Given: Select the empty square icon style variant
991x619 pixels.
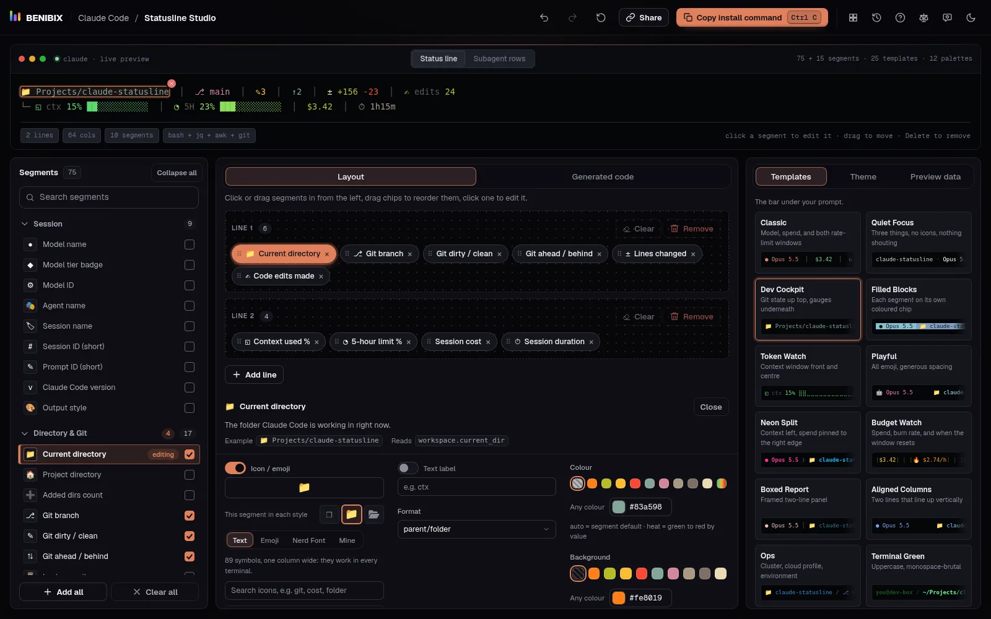Looking at the screenshot, I should click(329, 514).
